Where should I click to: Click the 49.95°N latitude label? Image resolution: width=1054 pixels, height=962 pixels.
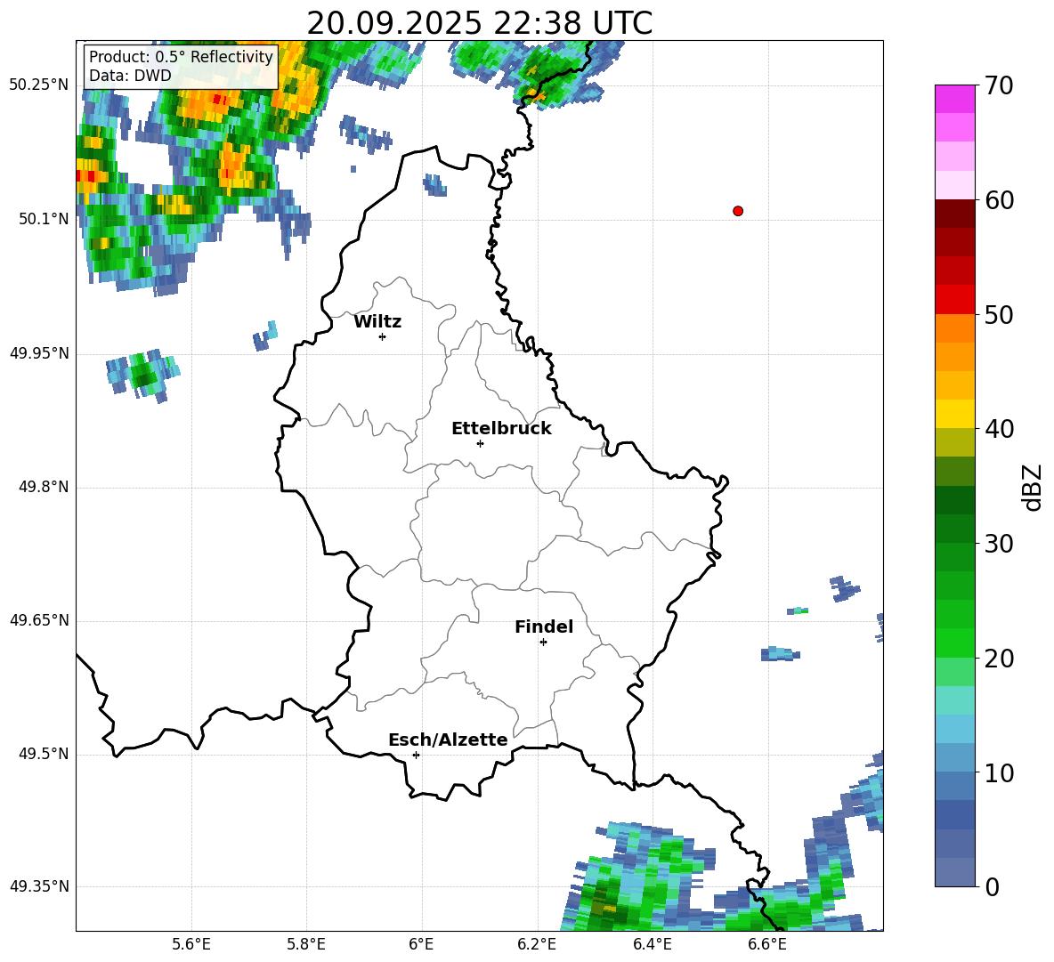(39, 353)
